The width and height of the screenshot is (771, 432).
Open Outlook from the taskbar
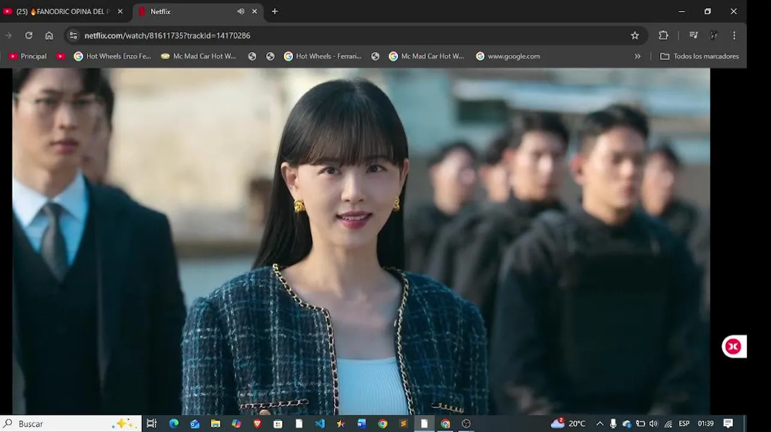(x=195, y=424)
